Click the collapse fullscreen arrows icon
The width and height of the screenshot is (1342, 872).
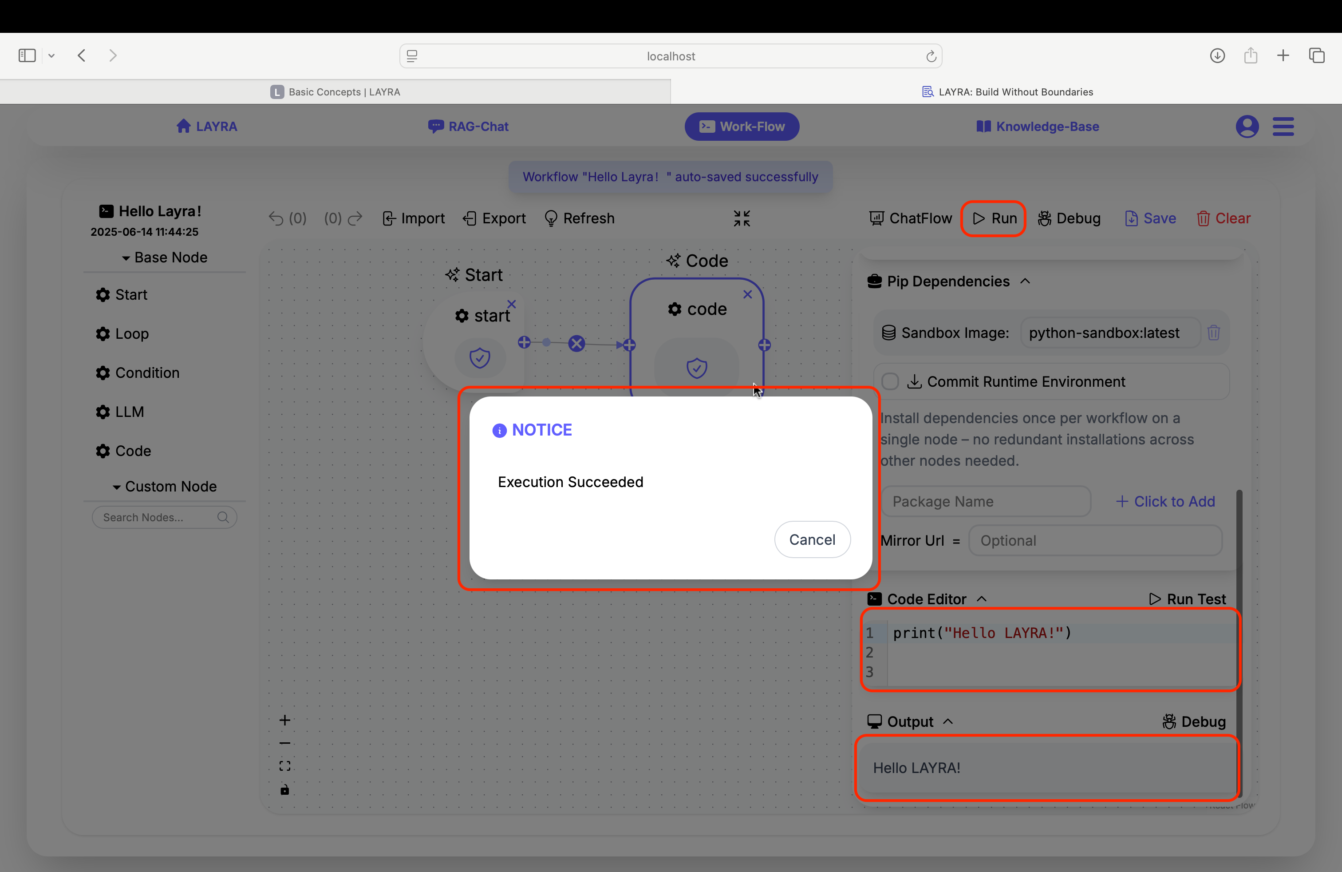tap(742, 218)
